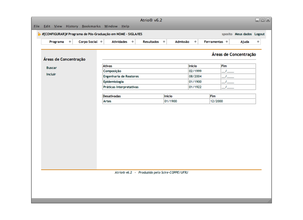Select the deactivated Artes entry
This screenshot has width=303, height=220.
[107, 101]
